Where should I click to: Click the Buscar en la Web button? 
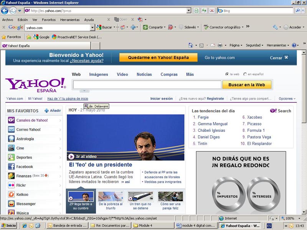[x=247, y=85]
